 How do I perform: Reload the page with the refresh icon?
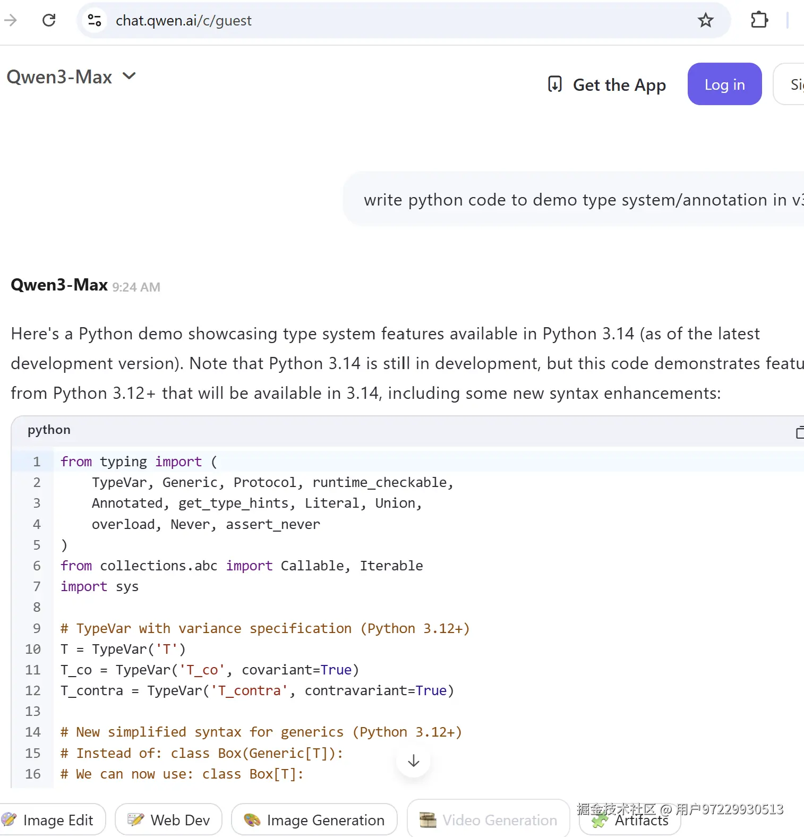pyautogui.click(x=49, y=20)
